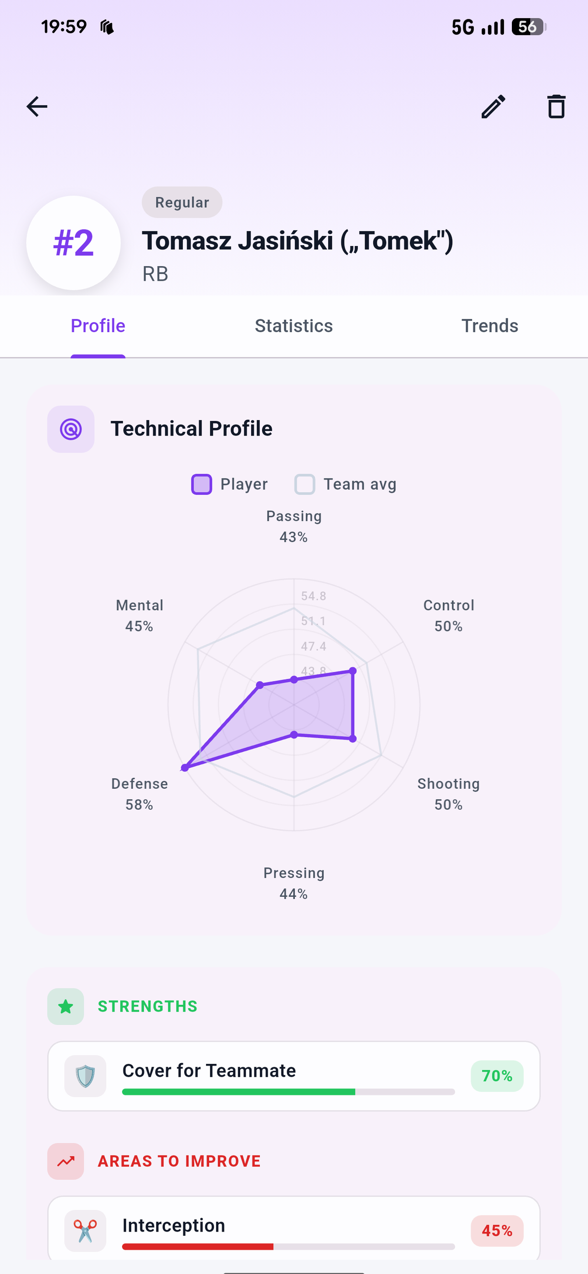This screenshot has width=588, height=1274.
Task: Tap the edit pencil icon
Action: click(493, 106)
